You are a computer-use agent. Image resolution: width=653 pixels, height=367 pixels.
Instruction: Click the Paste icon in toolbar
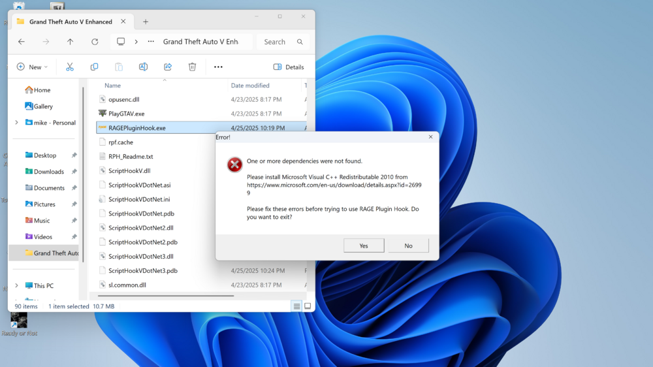coord(119,67)
